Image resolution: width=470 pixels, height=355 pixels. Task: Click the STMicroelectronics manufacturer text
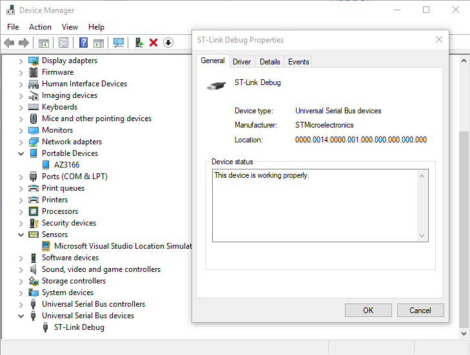(x=324, y=125)
